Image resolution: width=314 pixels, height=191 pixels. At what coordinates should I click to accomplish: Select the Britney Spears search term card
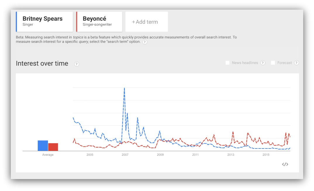click(x=44, y=22)
